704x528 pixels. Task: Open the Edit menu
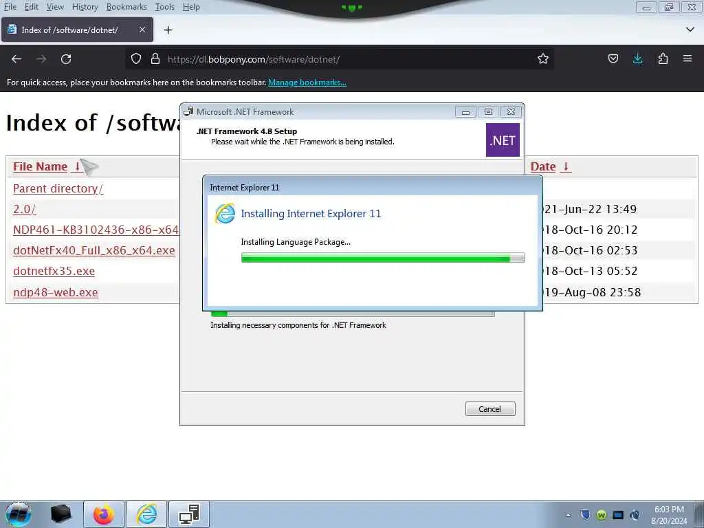tap(31, 7)
